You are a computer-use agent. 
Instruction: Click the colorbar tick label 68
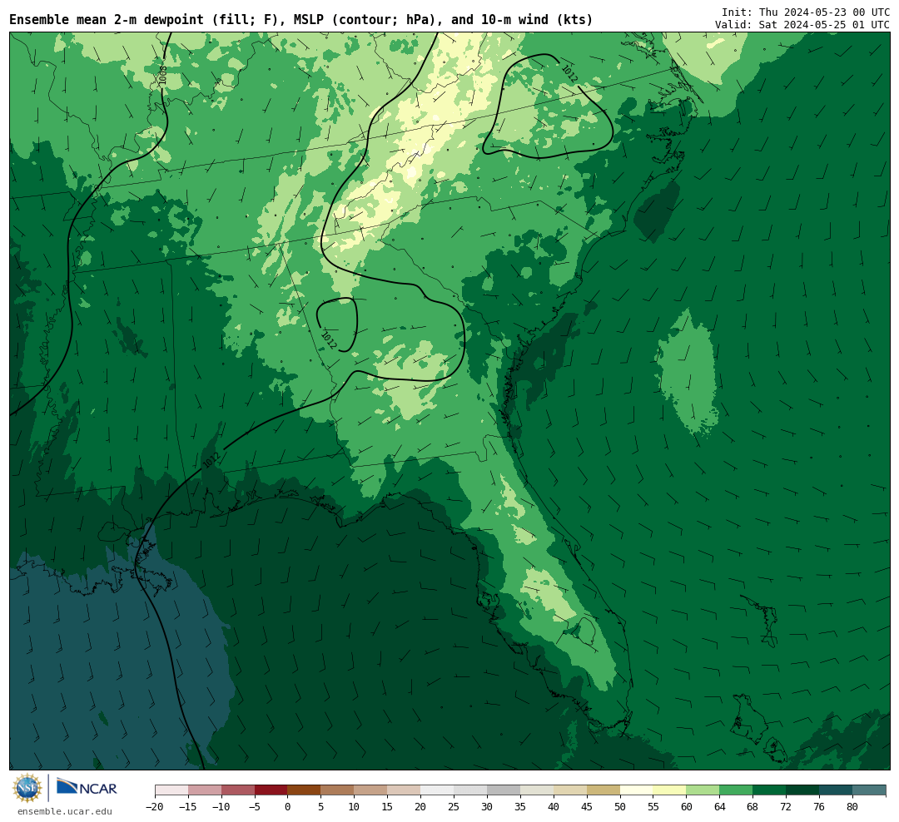[753, 806]
